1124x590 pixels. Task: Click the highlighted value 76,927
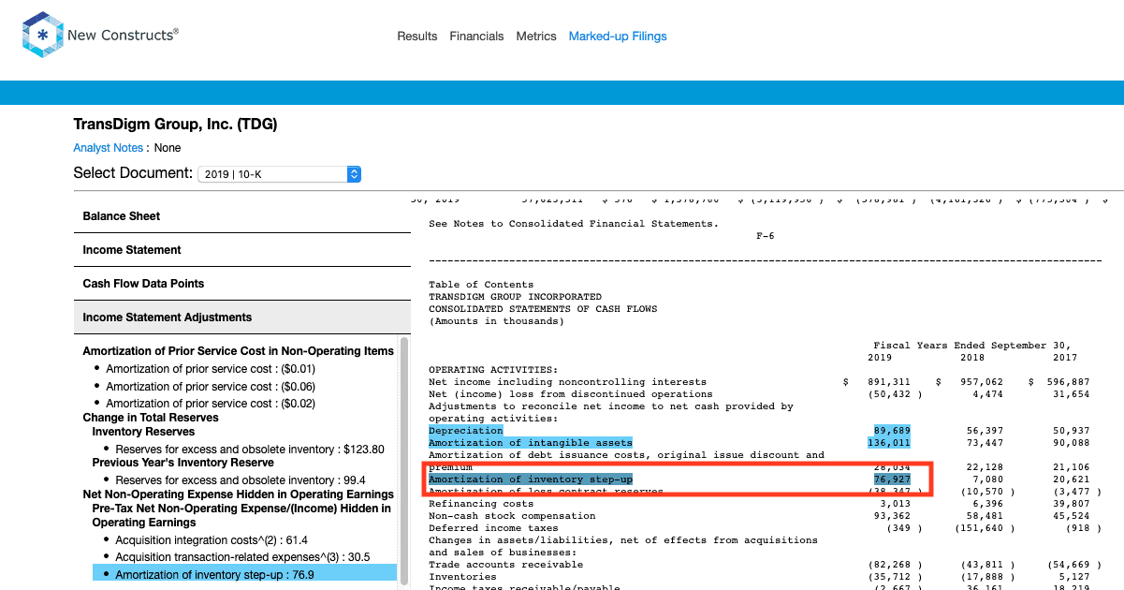click(891, 479)
